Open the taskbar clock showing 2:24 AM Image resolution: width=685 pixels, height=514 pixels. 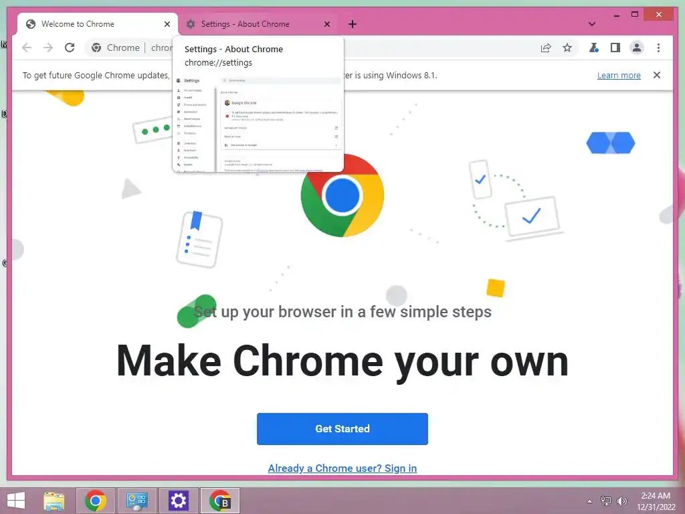656,501
